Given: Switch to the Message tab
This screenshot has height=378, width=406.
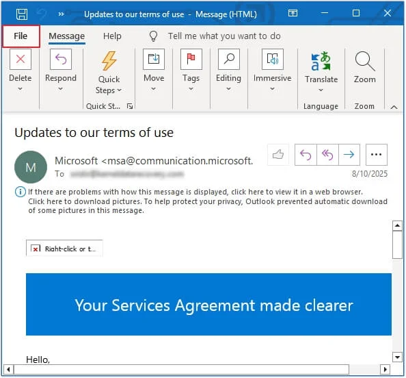Looking at the screenshot, I should tap(67, 36).
